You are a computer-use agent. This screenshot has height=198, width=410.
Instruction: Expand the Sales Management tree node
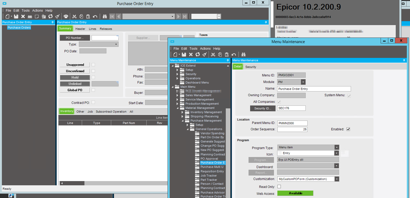pos(178,95)
